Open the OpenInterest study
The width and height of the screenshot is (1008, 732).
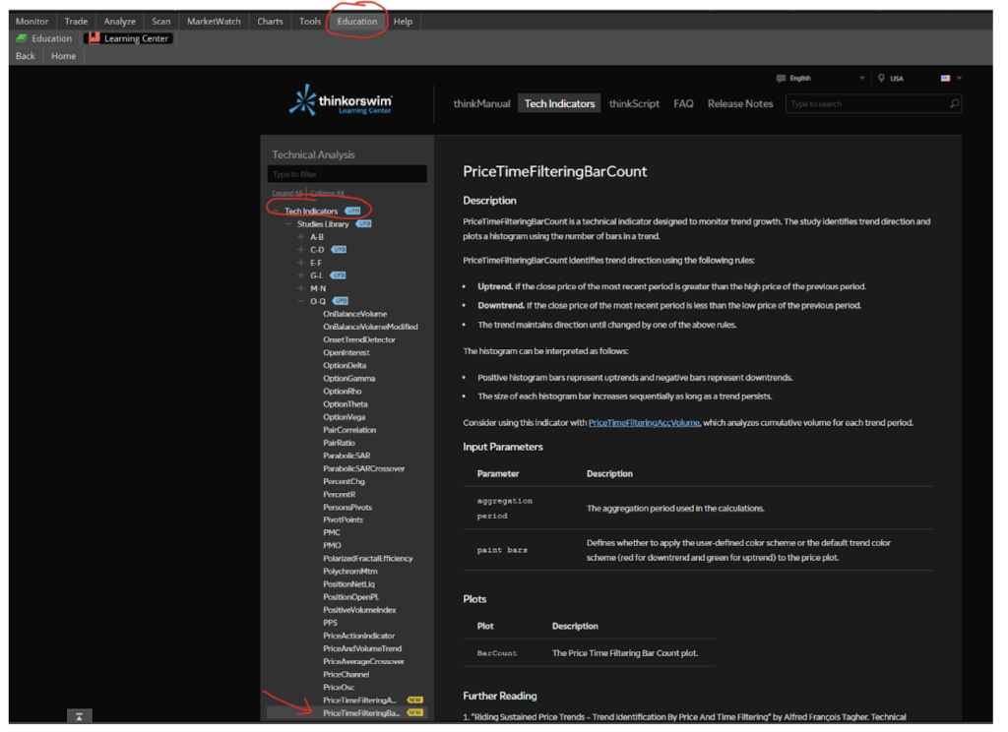click(346, 352)
